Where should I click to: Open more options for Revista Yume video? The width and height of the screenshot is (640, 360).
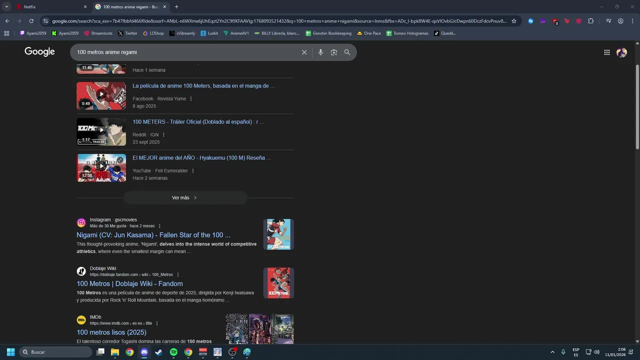coord(190,99)
